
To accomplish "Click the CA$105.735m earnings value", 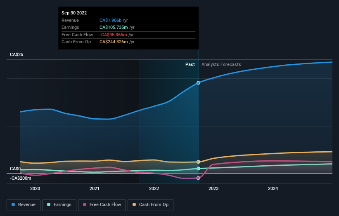I will (114, 27).
